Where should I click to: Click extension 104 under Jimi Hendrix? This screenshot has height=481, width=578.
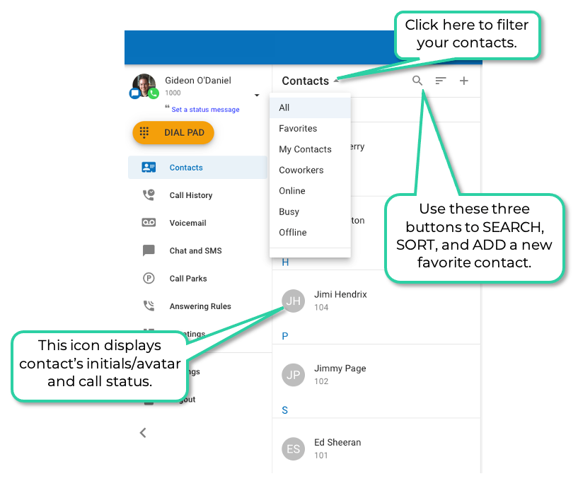321,308
